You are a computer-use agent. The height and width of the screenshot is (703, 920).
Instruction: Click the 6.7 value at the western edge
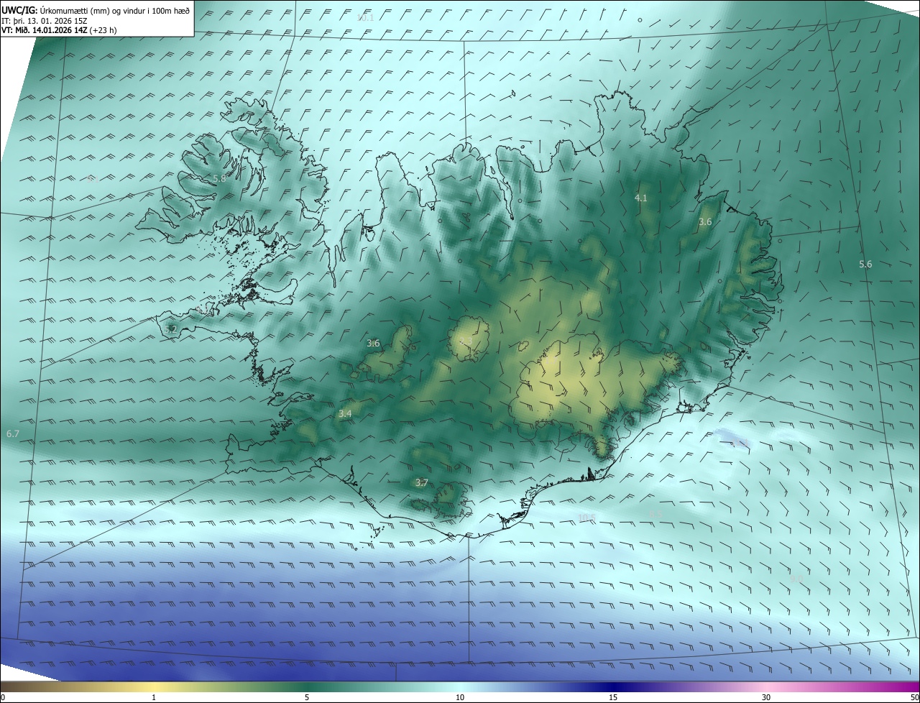12,434
